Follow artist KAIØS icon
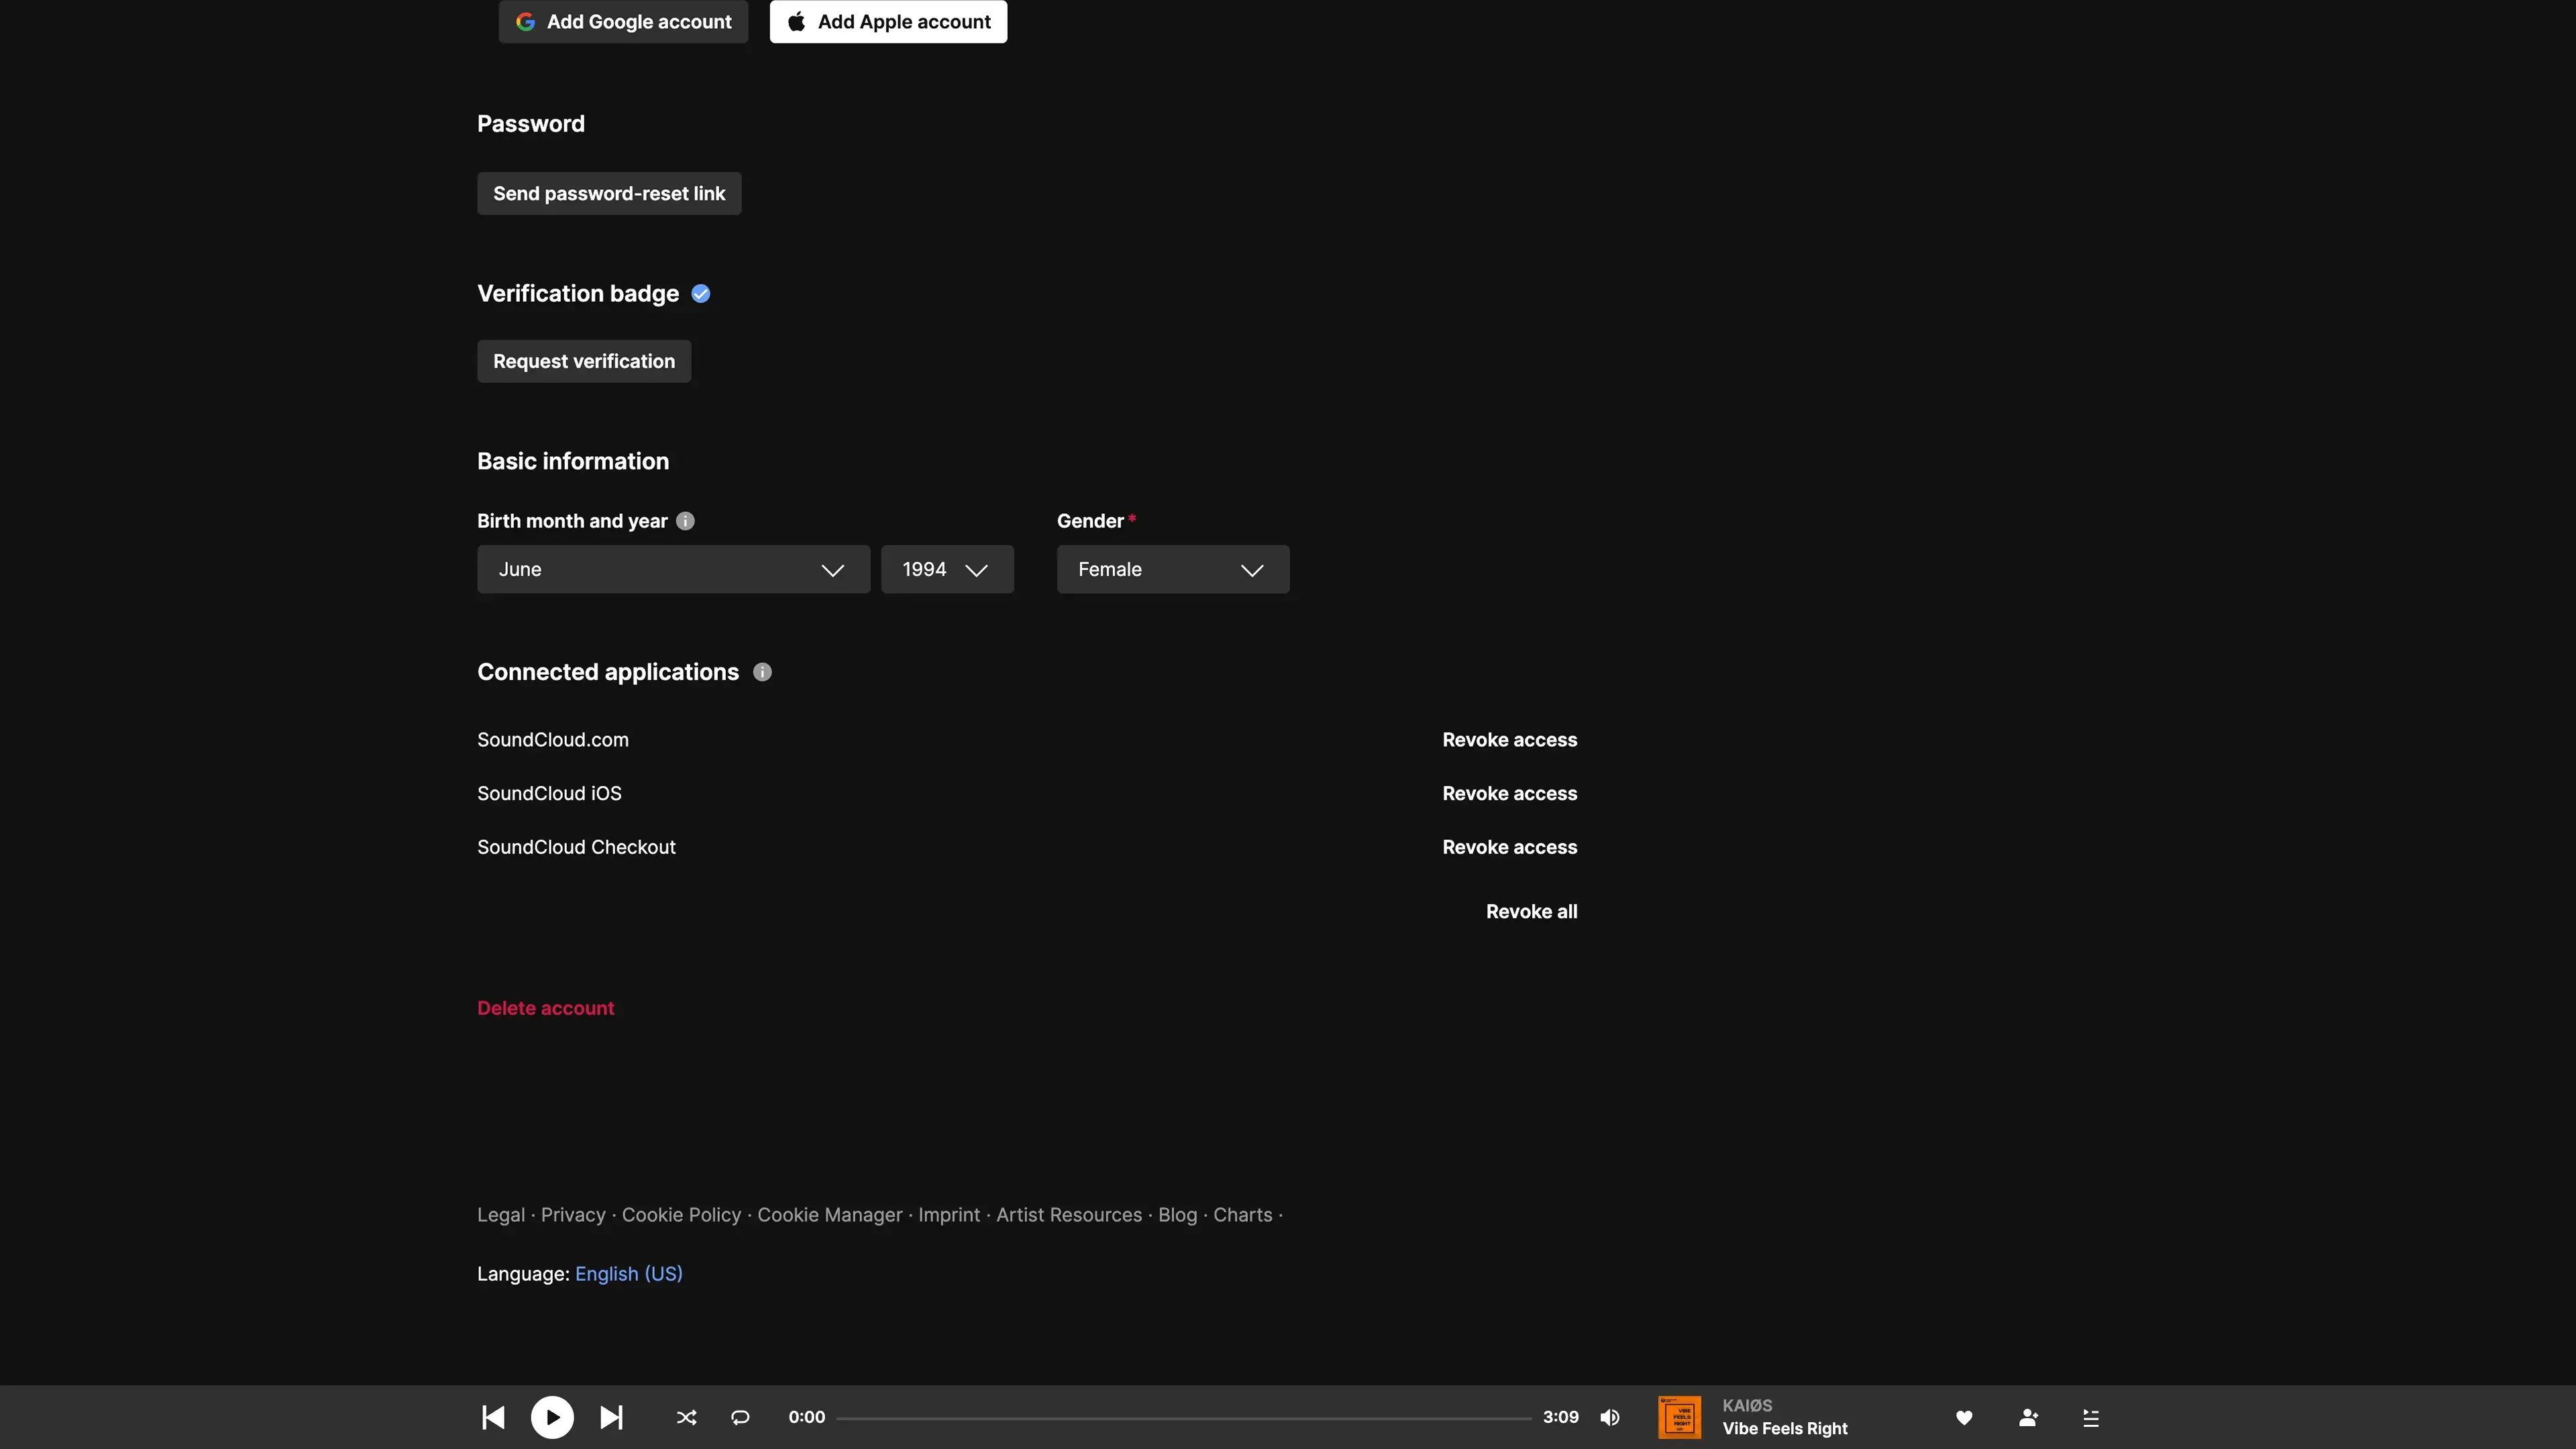The width and height of the screenshot is (2576, 1449). [2028, 1417]
